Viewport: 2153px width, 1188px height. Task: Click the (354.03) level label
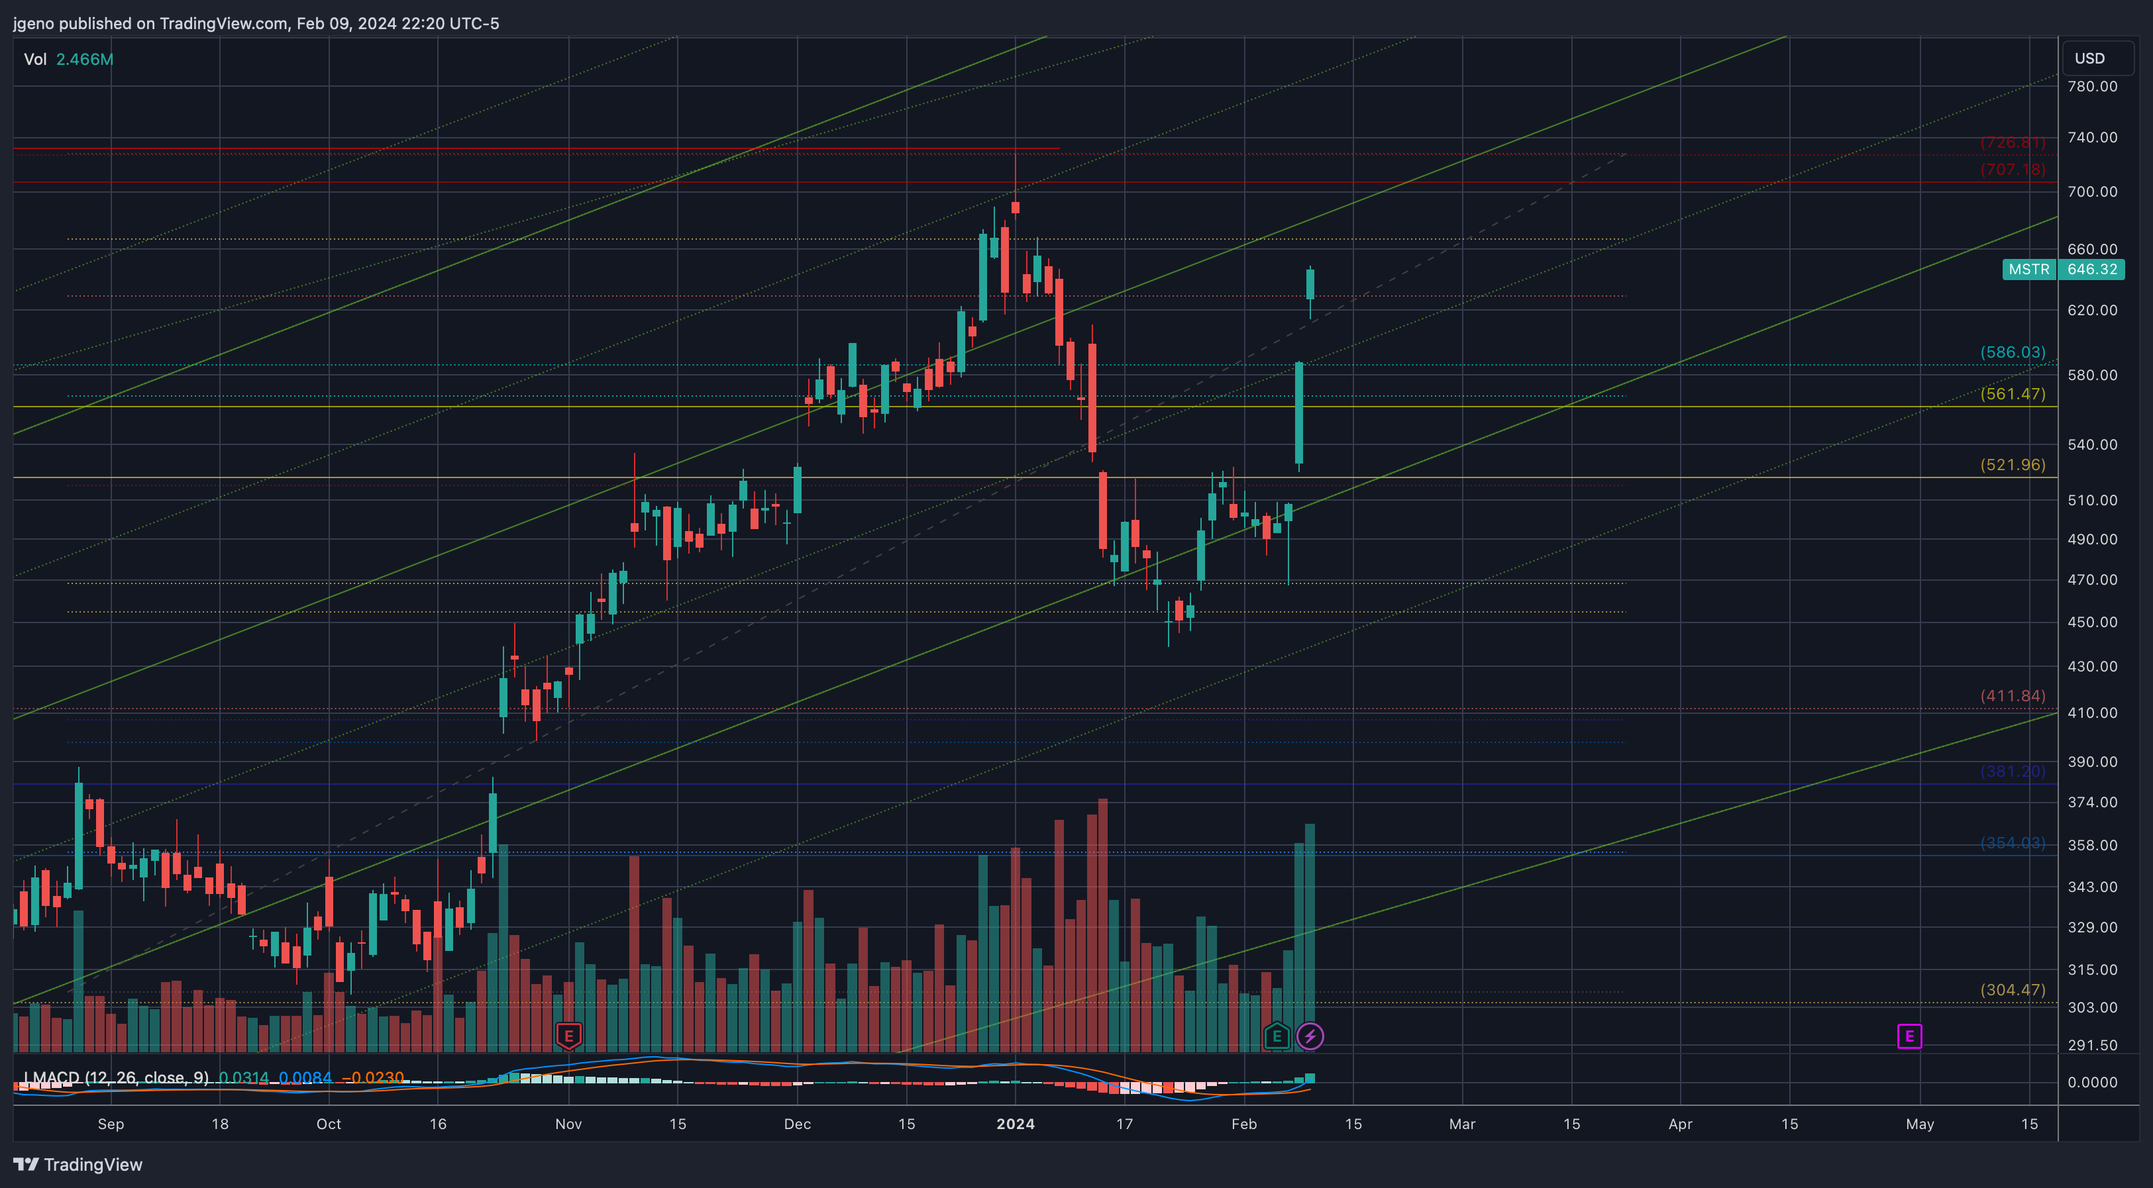(x=2013, y=843)
